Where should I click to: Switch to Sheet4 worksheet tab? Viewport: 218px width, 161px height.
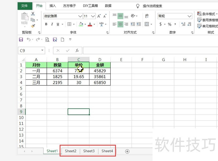coord(107,151)
